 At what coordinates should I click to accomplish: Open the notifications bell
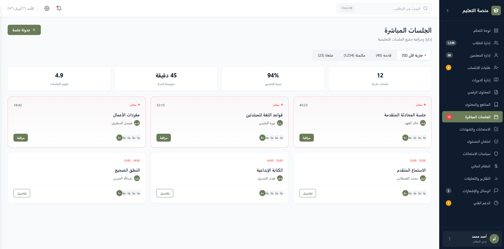59,8
